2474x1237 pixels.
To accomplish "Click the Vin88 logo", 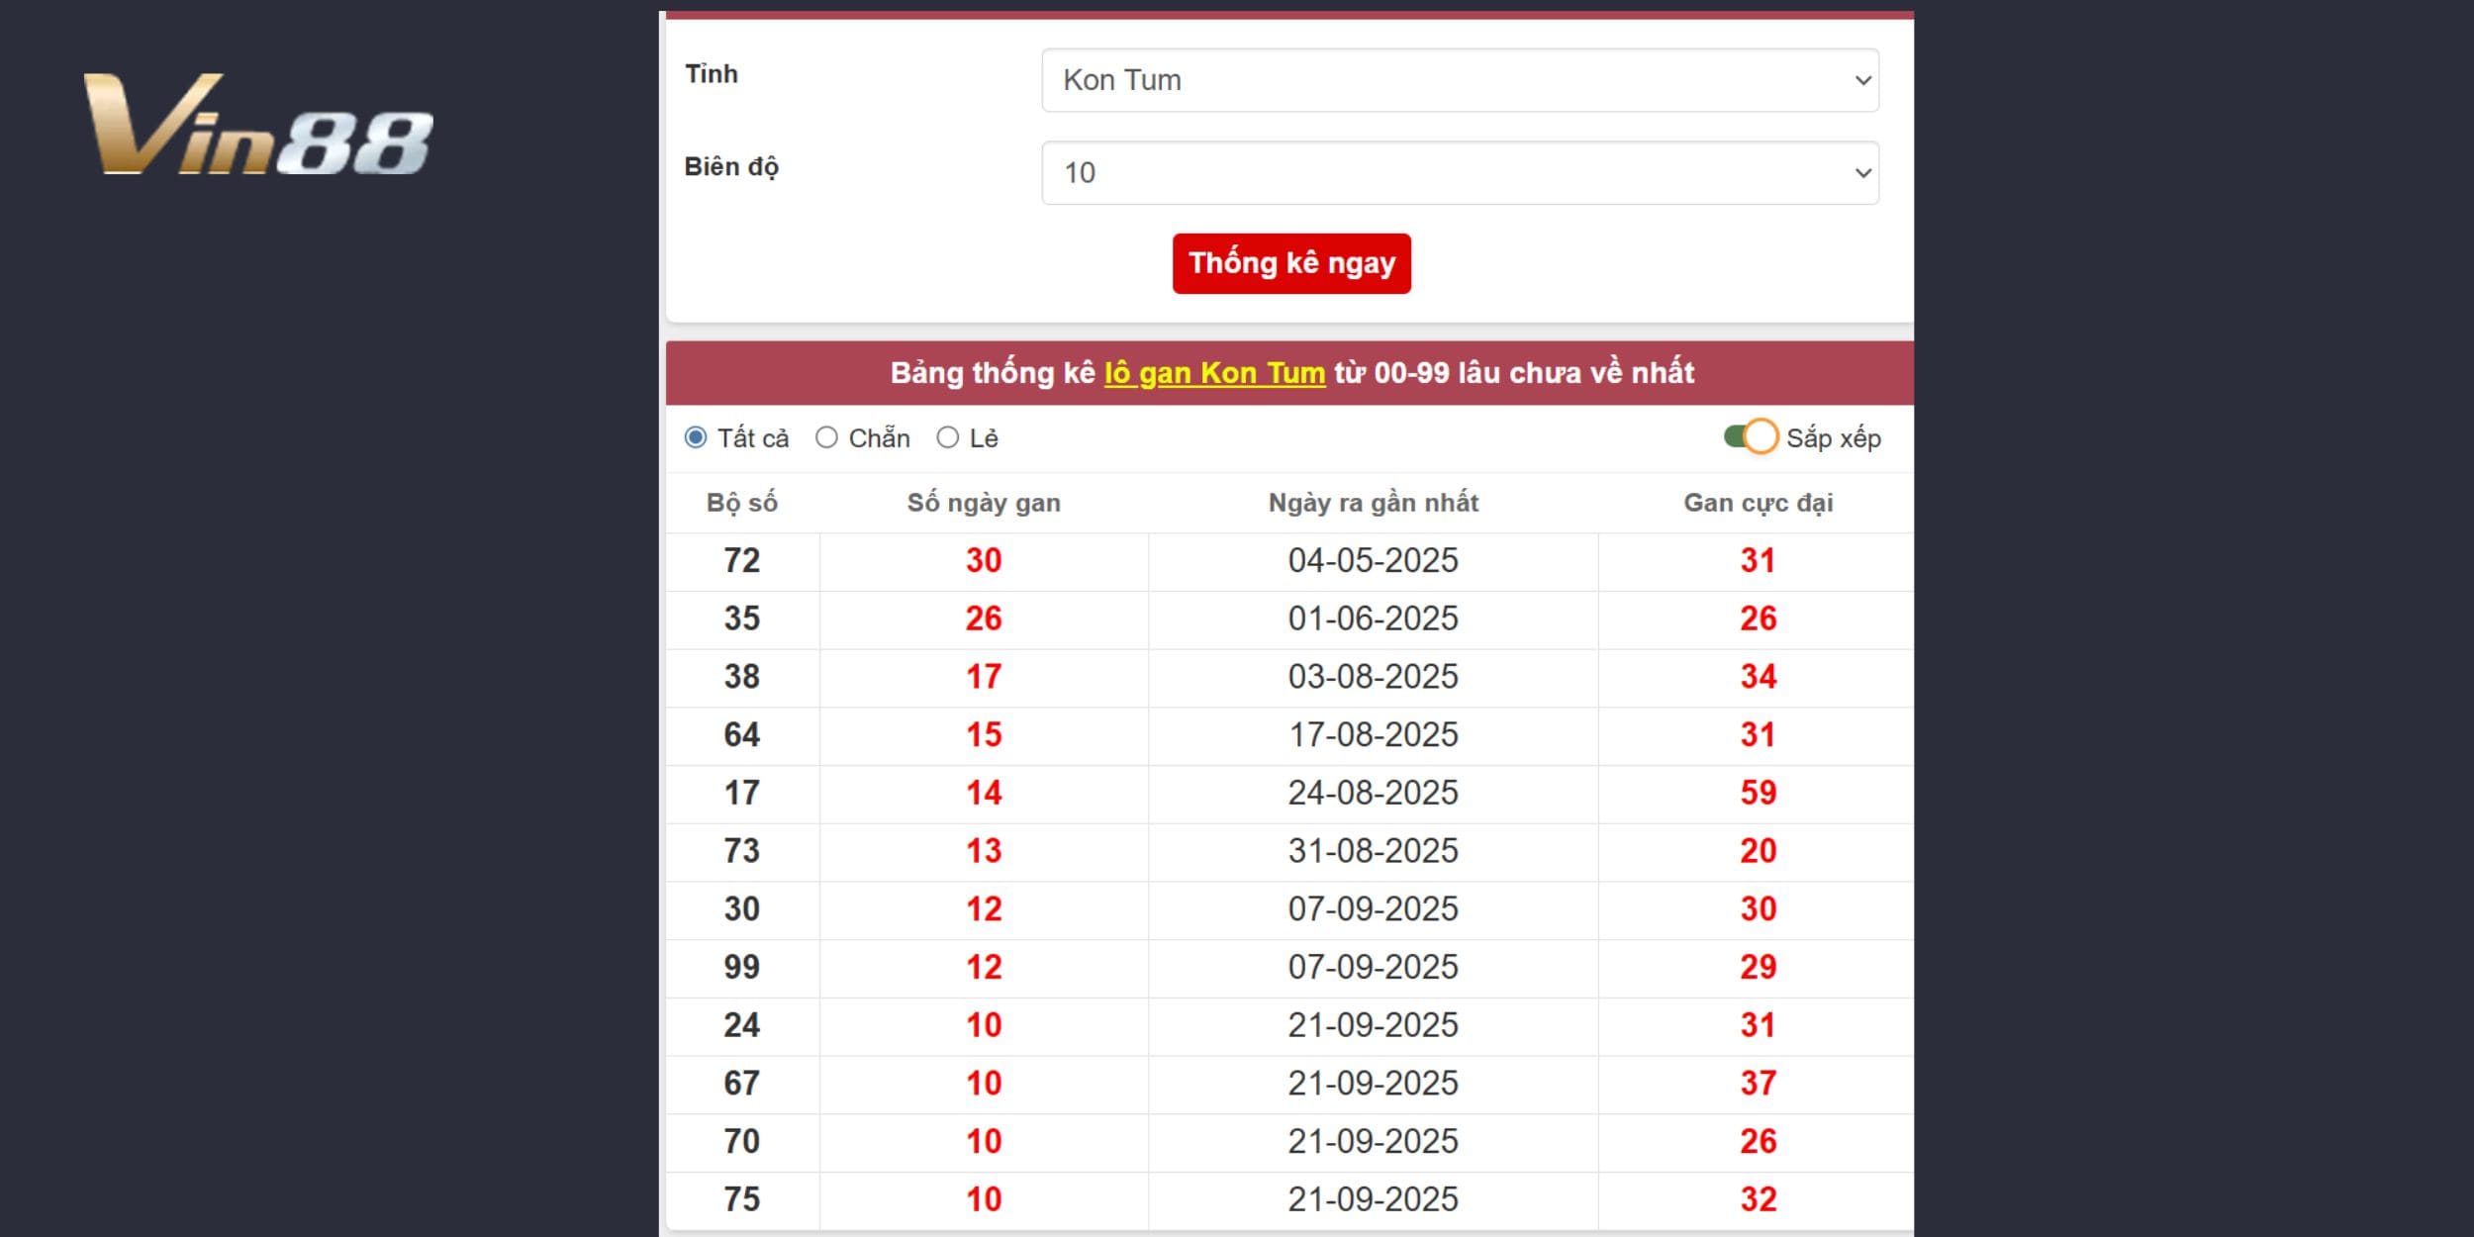I will point(259,125).
